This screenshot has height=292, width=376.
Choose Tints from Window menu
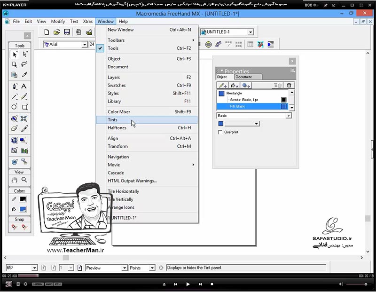[x=147, y=120]
